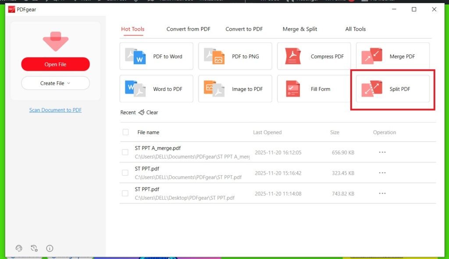Screen dimensions: 449x259
Task: Tick the select-all checkbox beside File name
Action: (126, 132)
